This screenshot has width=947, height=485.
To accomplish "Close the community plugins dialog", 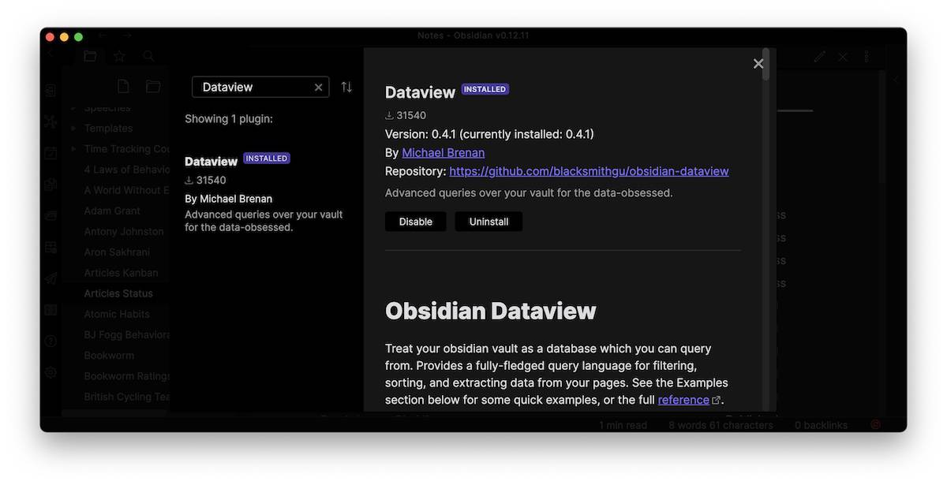I will pyautogui.click(x=758, y=64).
